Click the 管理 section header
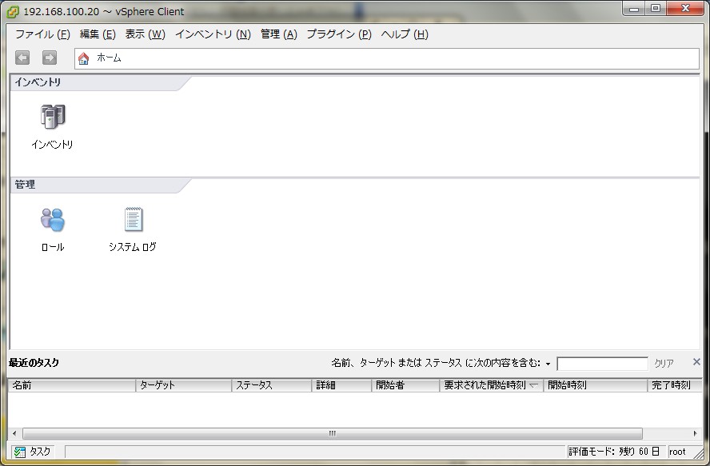710x466 pixels. (x=25, y=185)
